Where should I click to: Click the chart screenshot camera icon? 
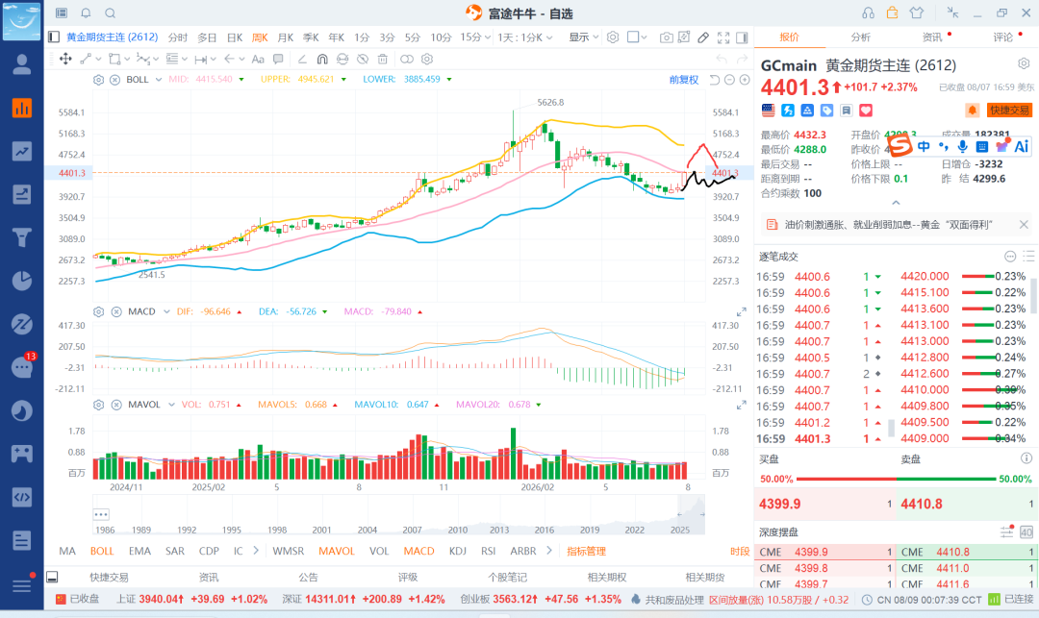click(x=666, y=37)
